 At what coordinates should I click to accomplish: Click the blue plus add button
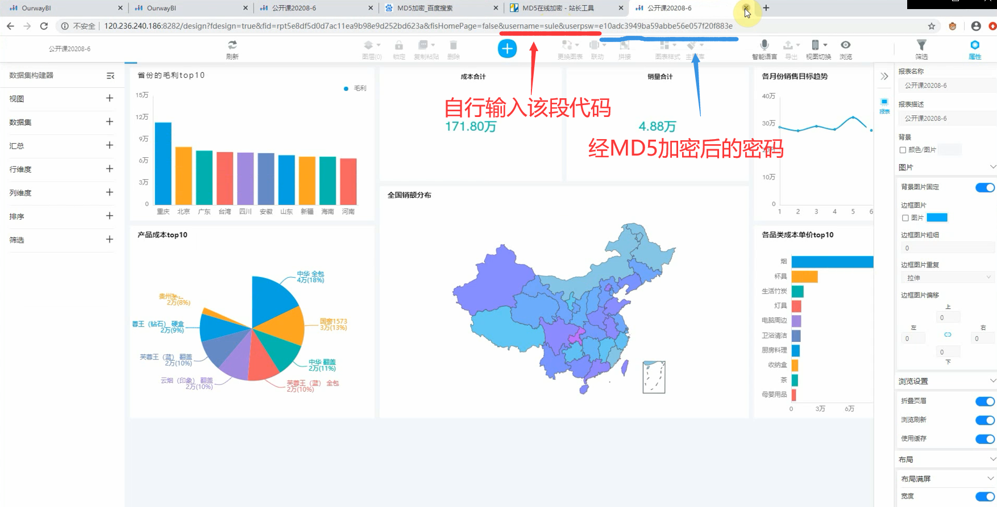coord(507,49)
